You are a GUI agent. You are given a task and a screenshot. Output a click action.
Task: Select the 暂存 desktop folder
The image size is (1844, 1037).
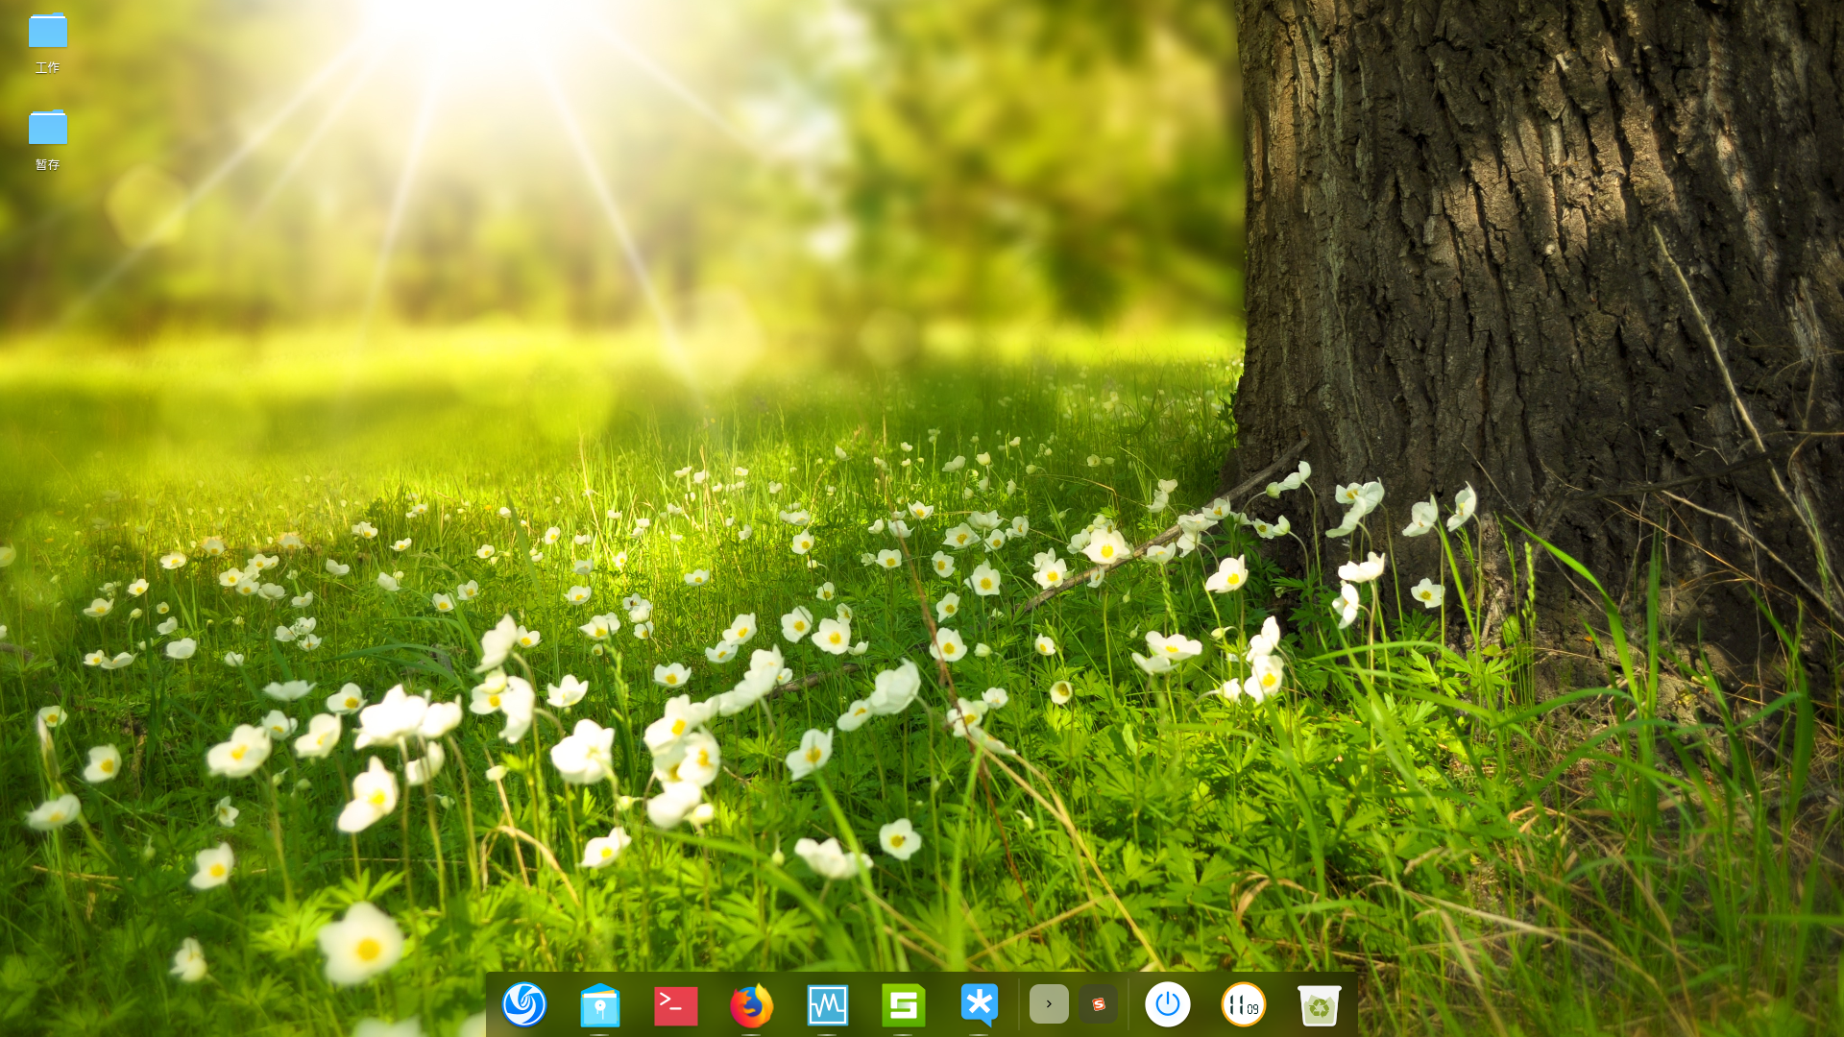tap(48, 128)
